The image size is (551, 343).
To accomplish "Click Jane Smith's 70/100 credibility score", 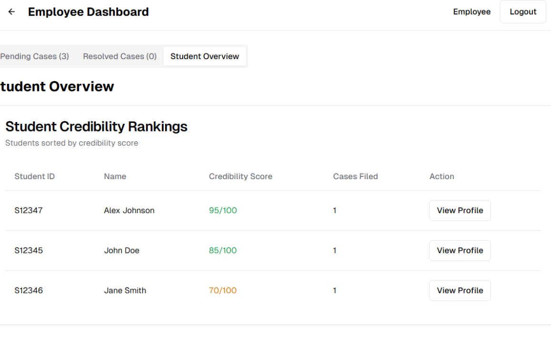I will click(222, 291).
